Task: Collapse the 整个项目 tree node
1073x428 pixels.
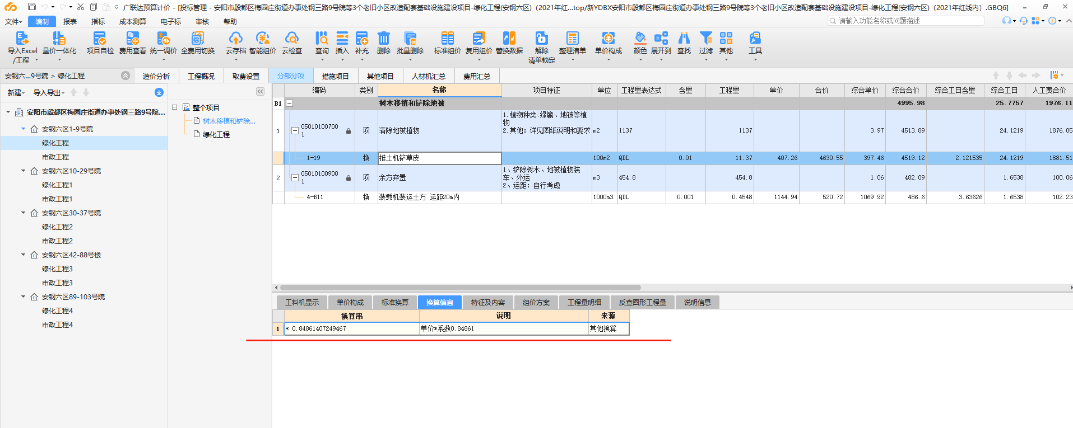Action: click(175, 107)
